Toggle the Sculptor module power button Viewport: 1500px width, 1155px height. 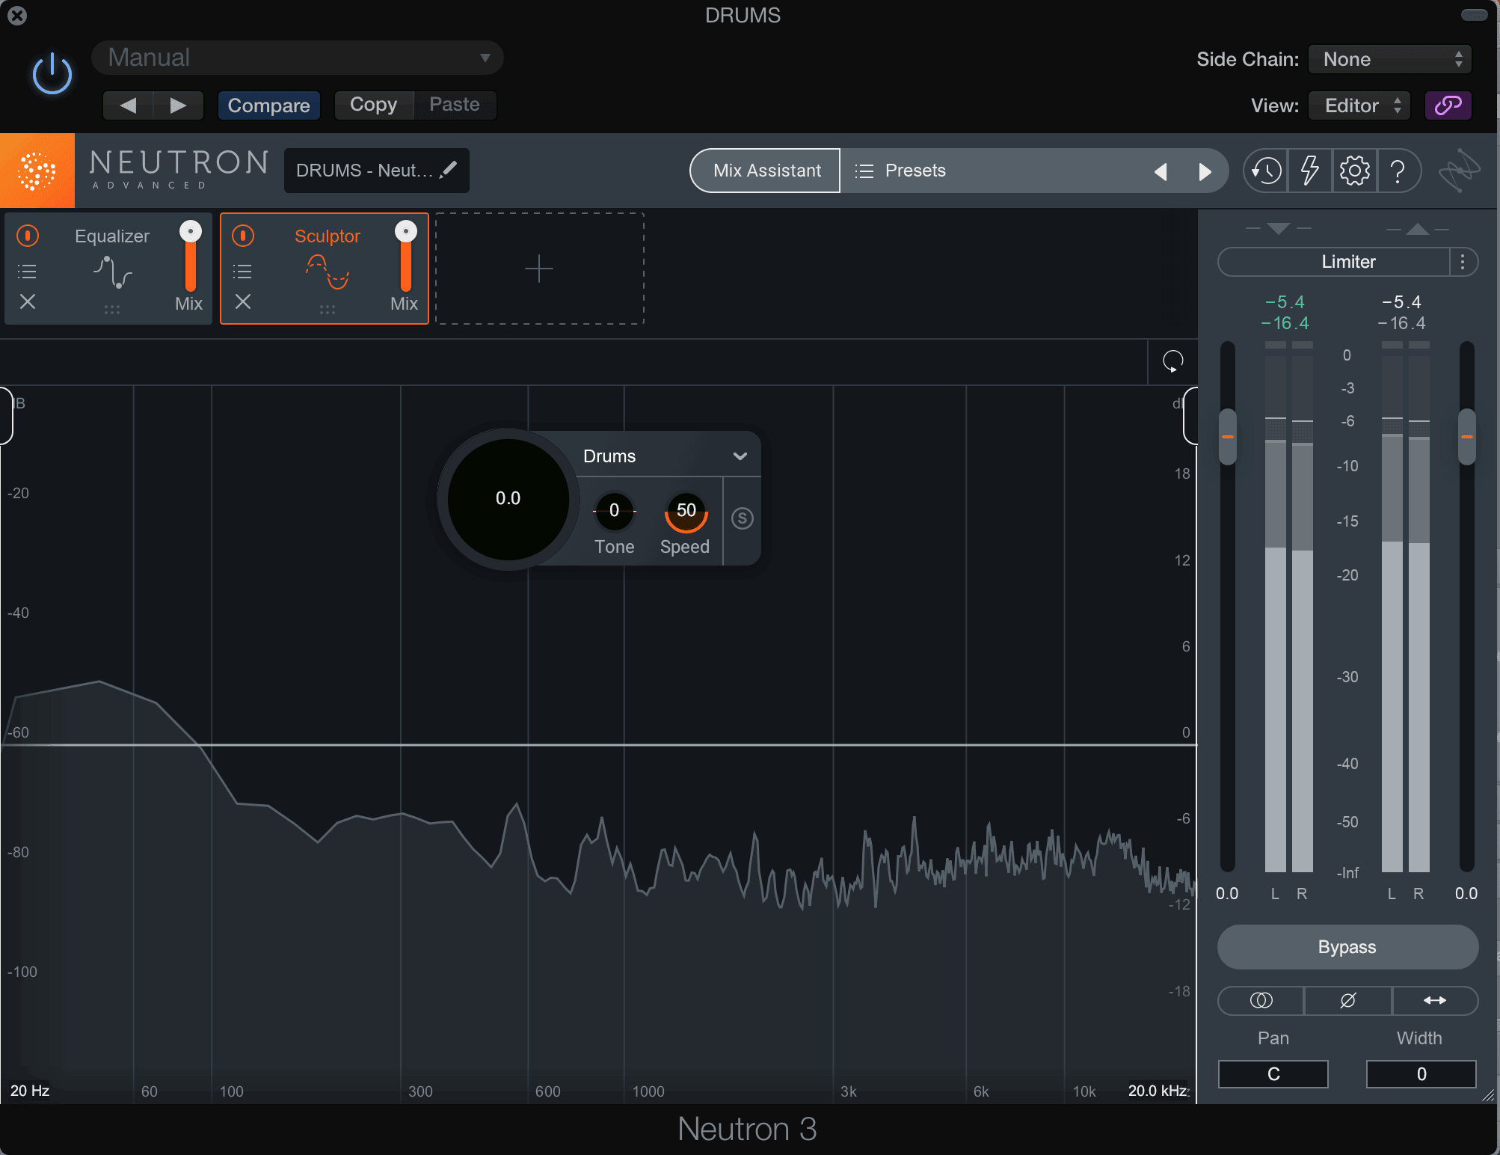(243, 236)
